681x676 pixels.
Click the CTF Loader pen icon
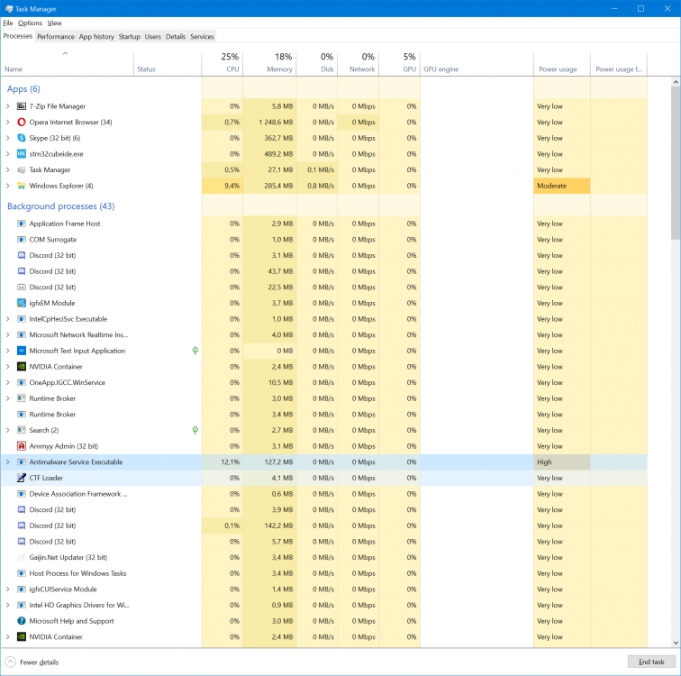pyautogui.click(x=22, y=478)
